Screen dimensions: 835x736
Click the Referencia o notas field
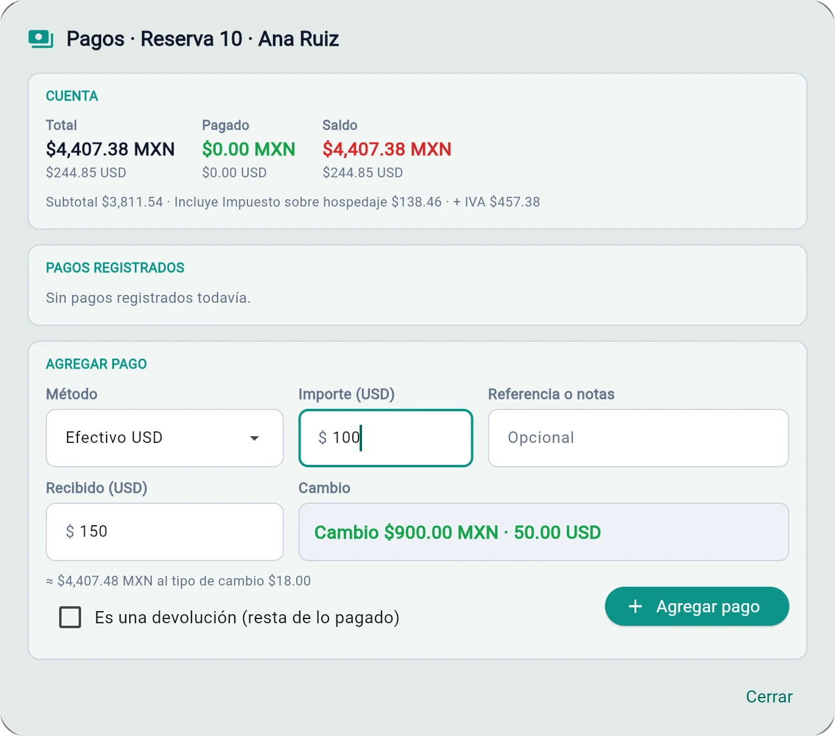coord(639,438)
